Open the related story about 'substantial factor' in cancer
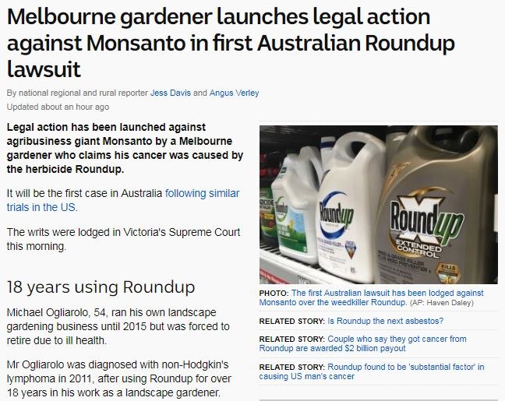This screenshot has width=505, height=401. pyautogui.click(x=372, y=371)
